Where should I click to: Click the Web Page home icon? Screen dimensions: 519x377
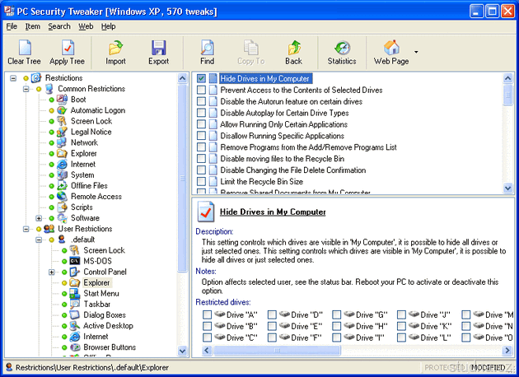pyautogui.click(x=392, y=48)
